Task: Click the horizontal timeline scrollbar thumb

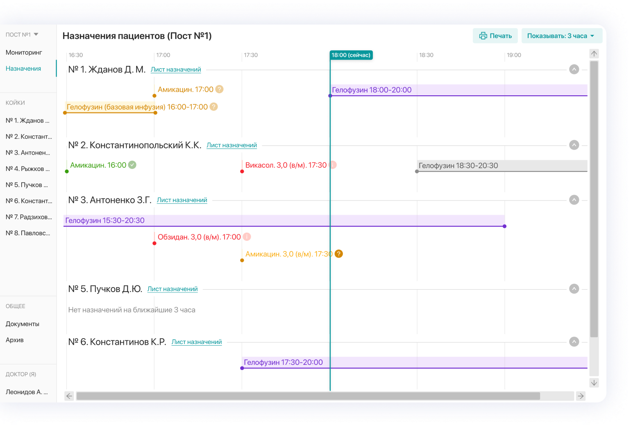Action: click(x=308, y=396)
